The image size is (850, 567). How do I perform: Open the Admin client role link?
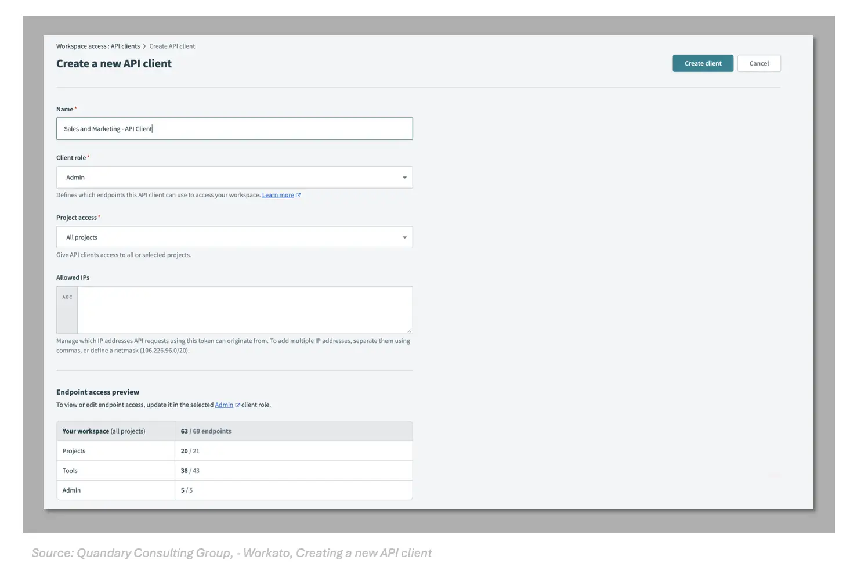[x=223, y=404]
